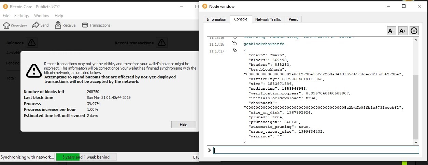Switch to the Information tab
The height and width of the screenshot is (165, 428).
coord(216,19)
